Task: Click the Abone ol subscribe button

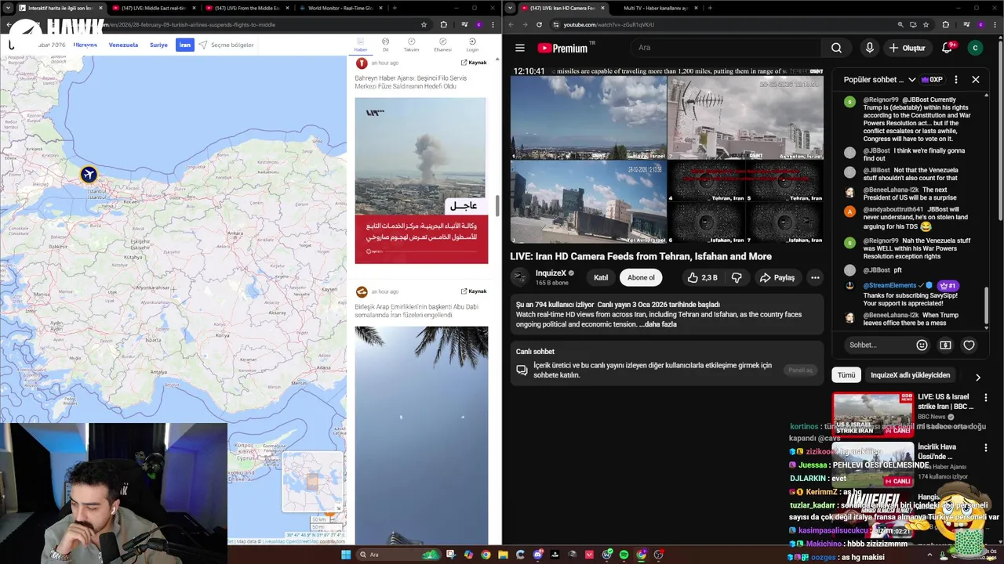Action: [x=641, y=277]
